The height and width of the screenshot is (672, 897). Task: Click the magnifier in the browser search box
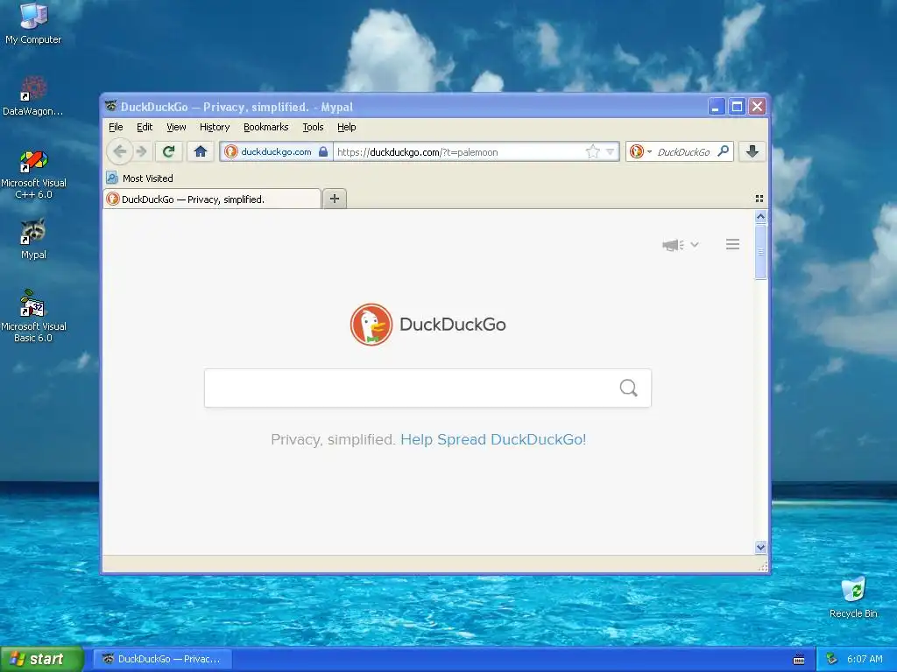pyautogui.click(x=723, y=151)
